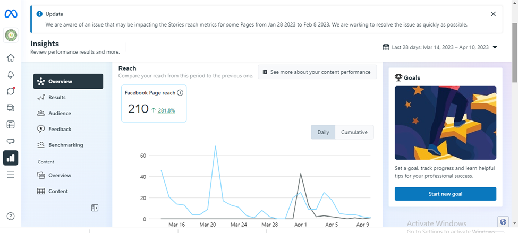Collapse the Insights side navigation panel
Viewport: 518px width, 233px height.
(x=95, y=208)
